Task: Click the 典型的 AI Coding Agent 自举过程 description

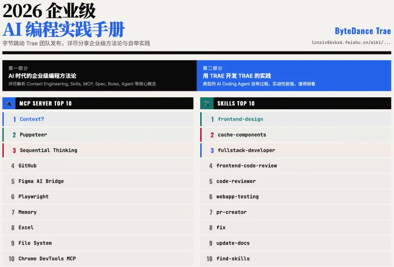Action: tap(259, 84)
